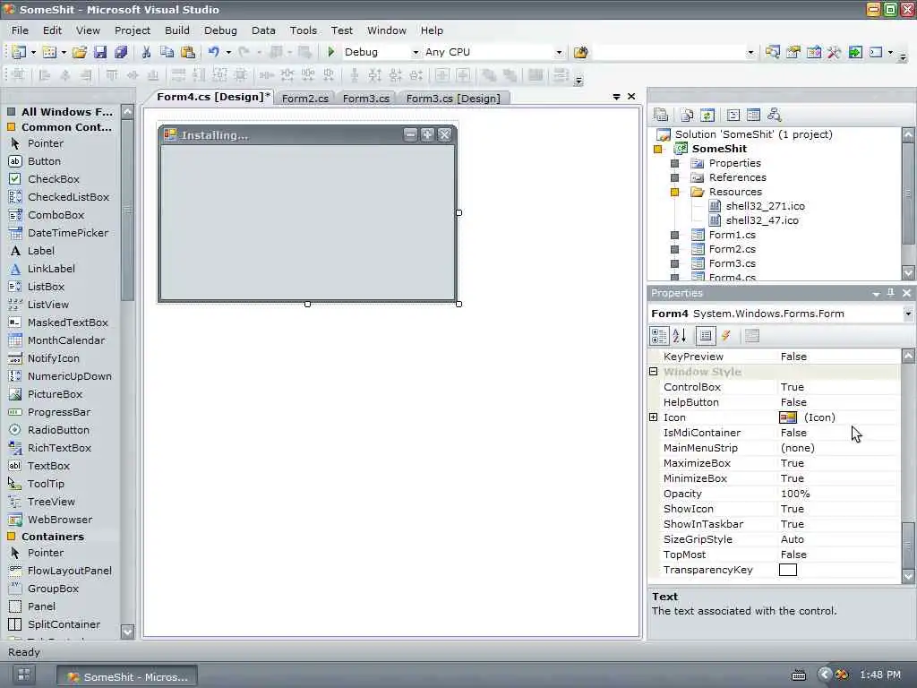The image size is (917, 688).
Task: Click the Open File folder icon
Action: pyautogui.click(x=80, y=52)
